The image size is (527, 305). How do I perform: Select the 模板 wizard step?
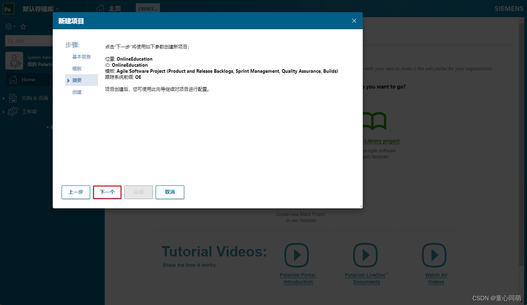[77, 68]
